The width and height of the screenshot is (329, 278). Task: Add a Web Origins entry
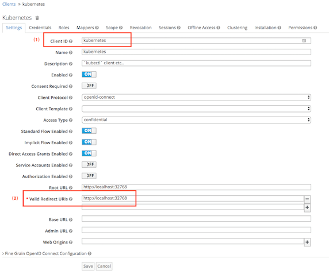(x=307, y=242)
